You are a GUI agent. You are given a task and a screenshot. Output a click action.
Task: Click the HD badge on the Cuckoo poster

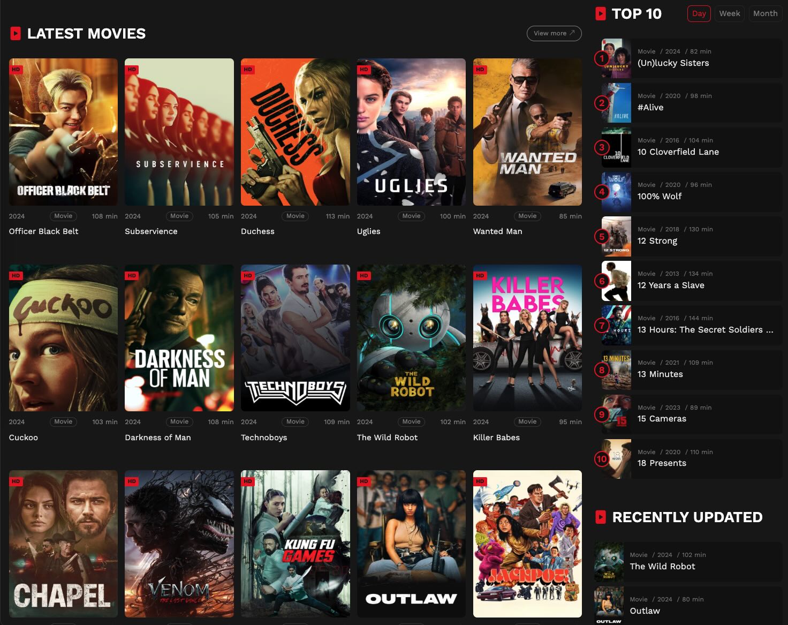pos(16,275)
